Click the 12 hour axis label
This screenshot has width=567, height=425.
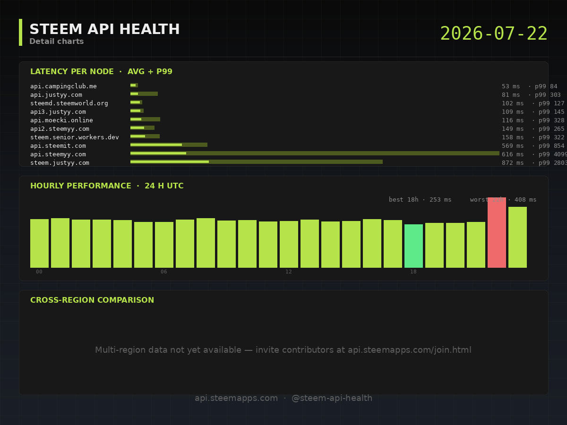point(289,272)
